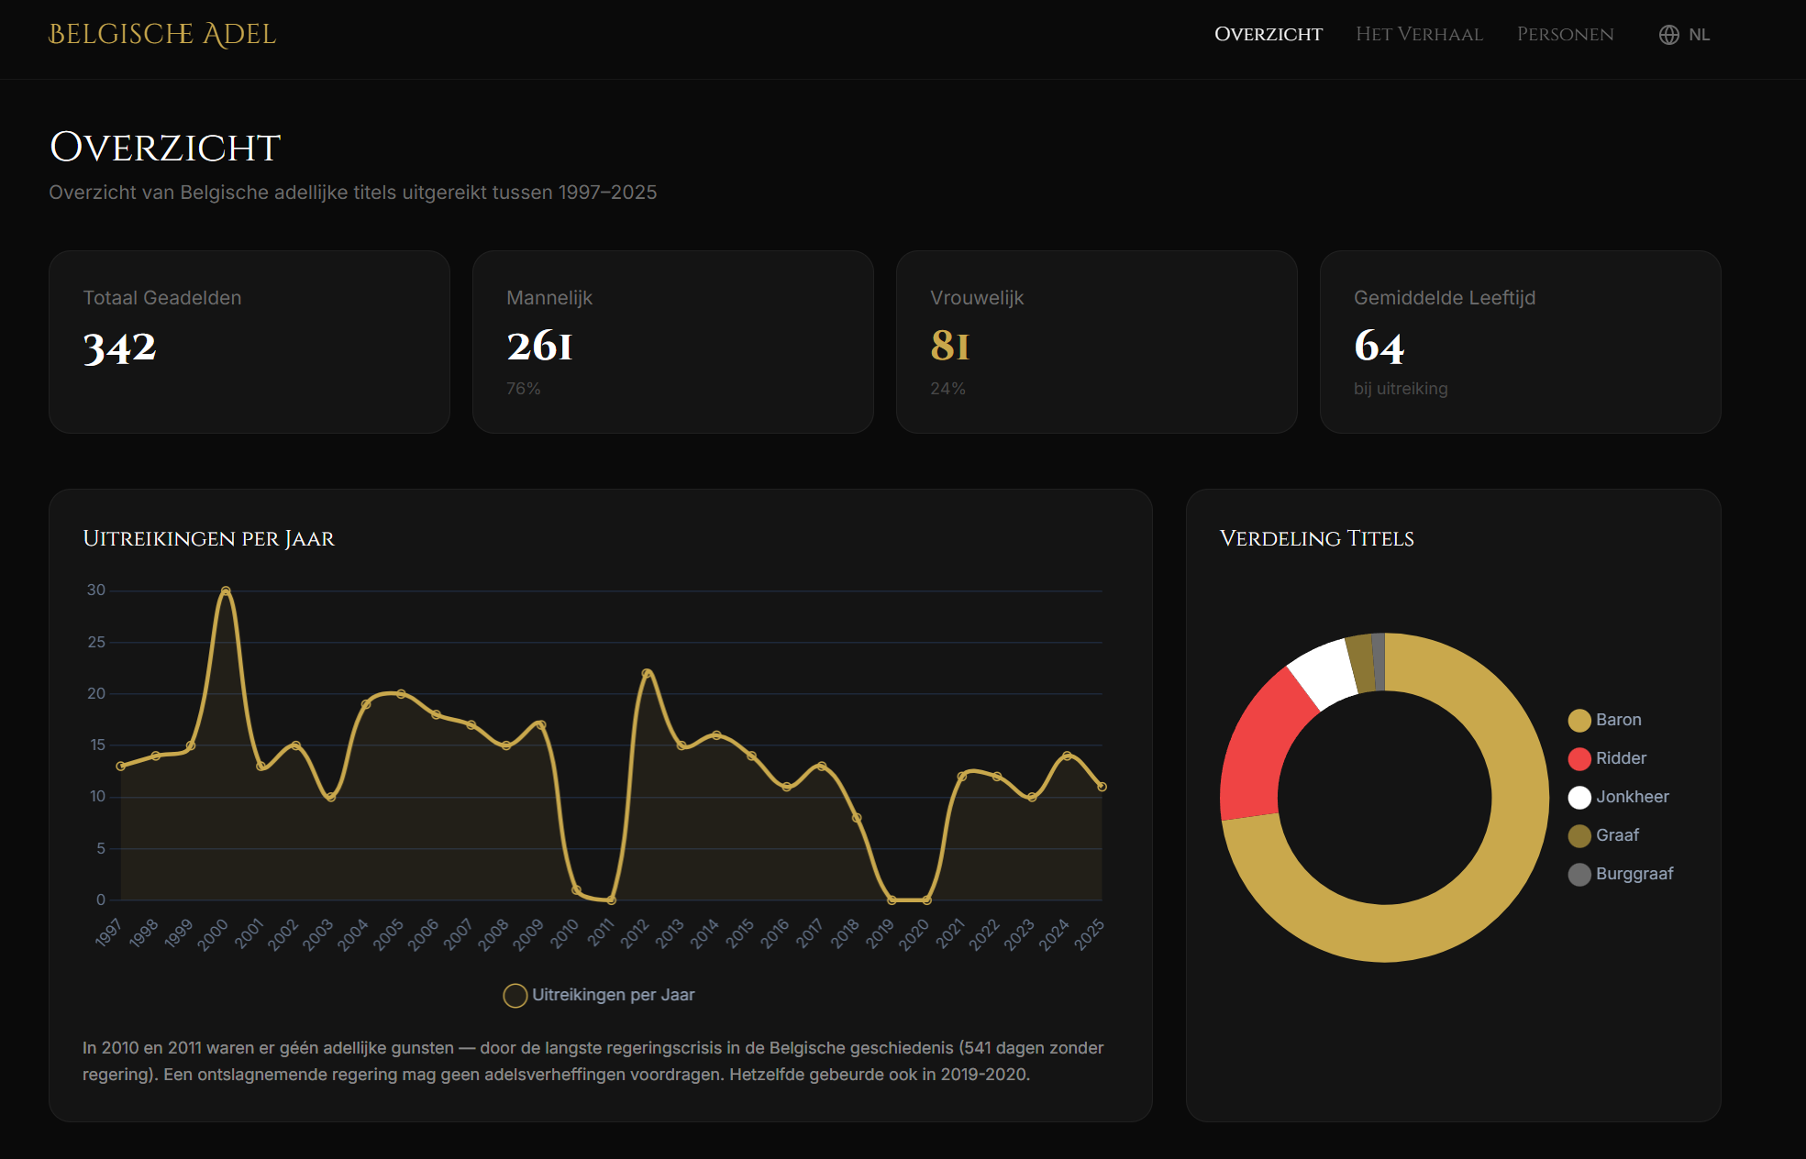Open the NL language selector
The image size is (1806, 1159).
click(1699, 35)
